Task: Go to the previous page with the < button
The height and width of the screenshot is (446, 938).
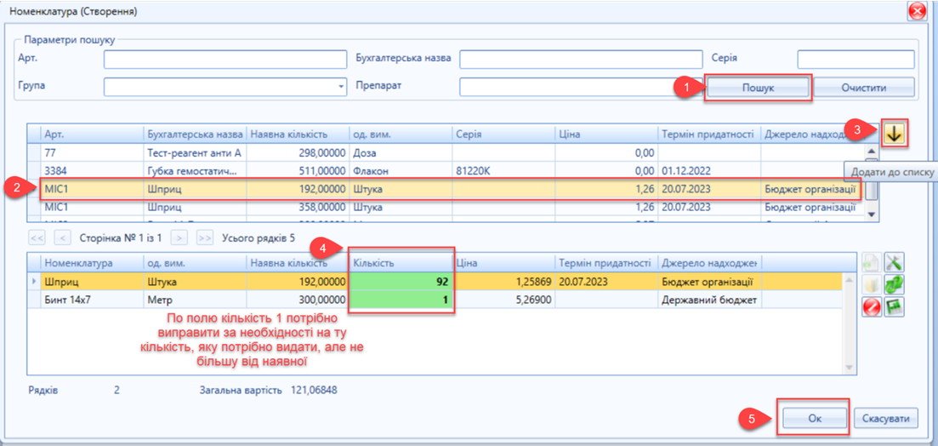Action: [61, 237]
